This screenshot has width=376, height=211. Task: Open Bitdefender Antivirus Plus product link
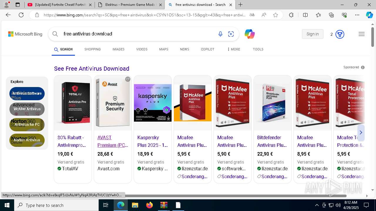pos(272,141)
